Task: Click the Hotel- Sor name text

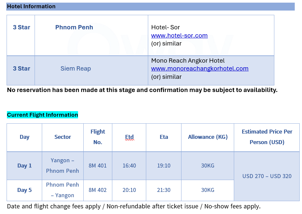Action: 165,27
